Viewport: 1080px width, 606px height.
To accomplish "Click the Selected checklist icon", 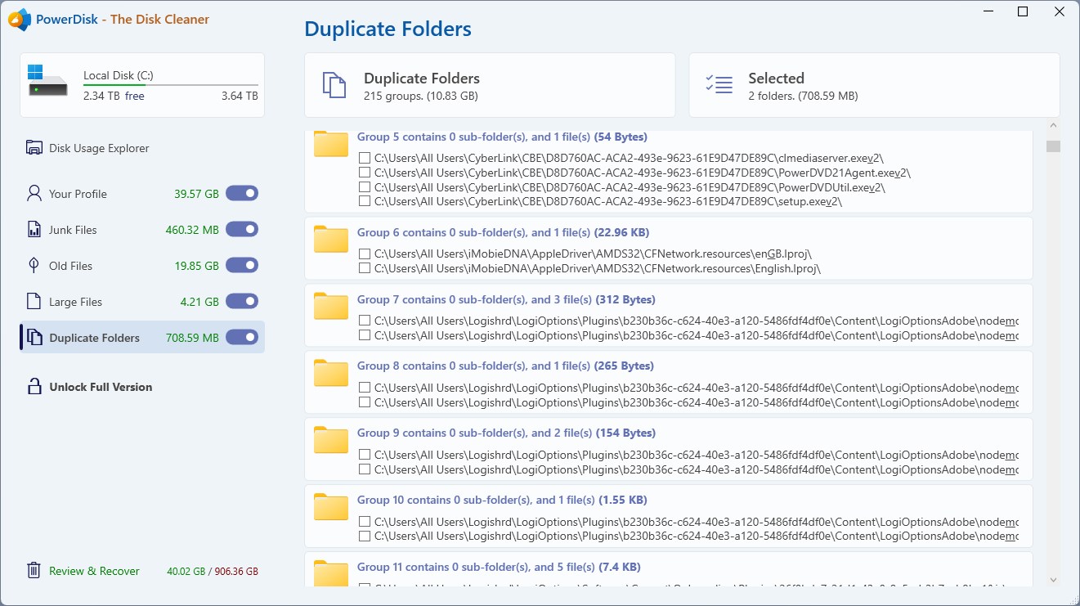I will click(x=719, y=85).
